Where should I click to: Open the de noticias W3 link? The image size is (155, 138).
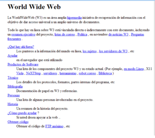[118, 34]
